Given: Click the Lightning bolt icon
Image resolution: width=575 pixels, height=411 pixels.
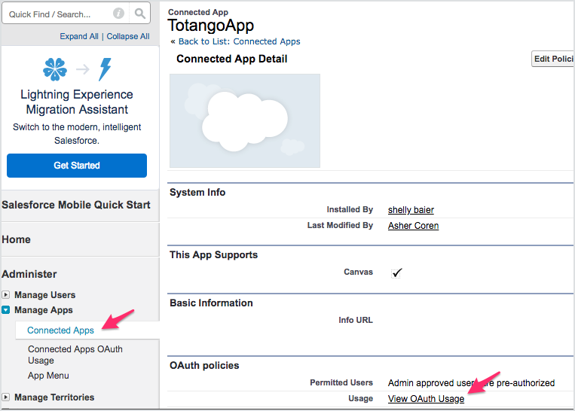Looking at the screenshot, I should click(x=105, y=69).
